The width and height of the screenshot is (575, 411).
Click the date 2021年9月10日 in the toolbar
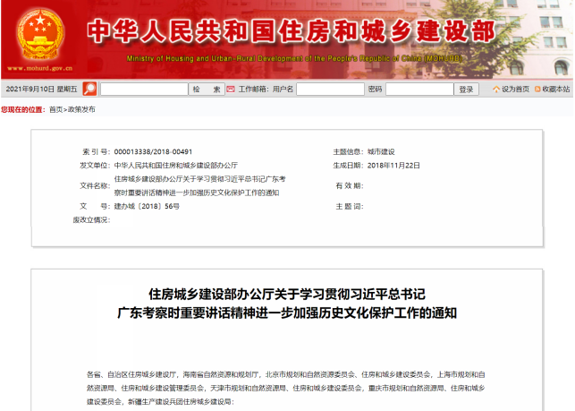42,90
